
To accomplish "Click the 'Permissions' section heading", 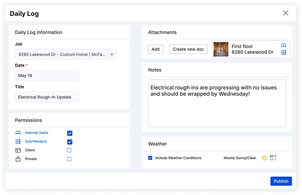I will pos(28,120).
